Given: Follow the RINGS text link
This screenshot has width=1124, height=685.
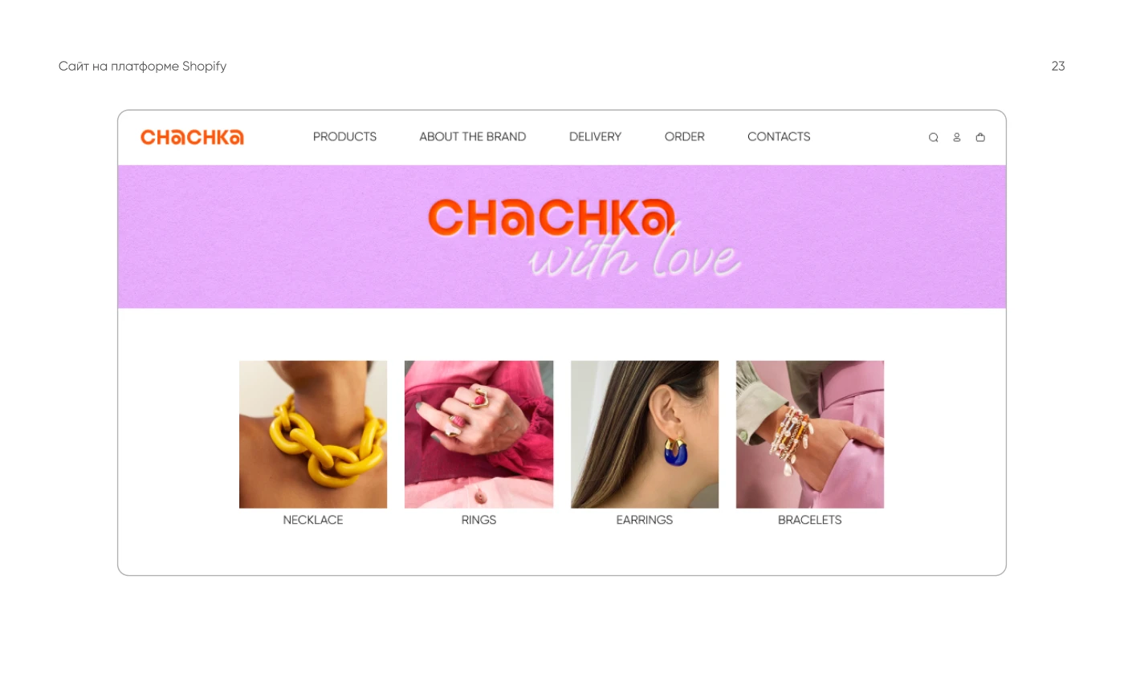Looking at the screenshot, I should coord(479,520).
